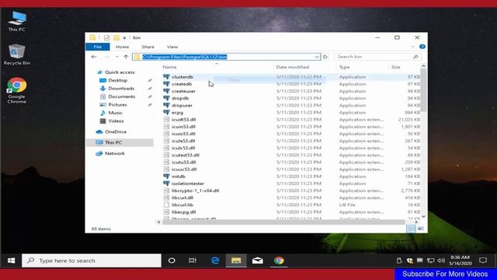Open Action Center notifications icon

(483, 261)
